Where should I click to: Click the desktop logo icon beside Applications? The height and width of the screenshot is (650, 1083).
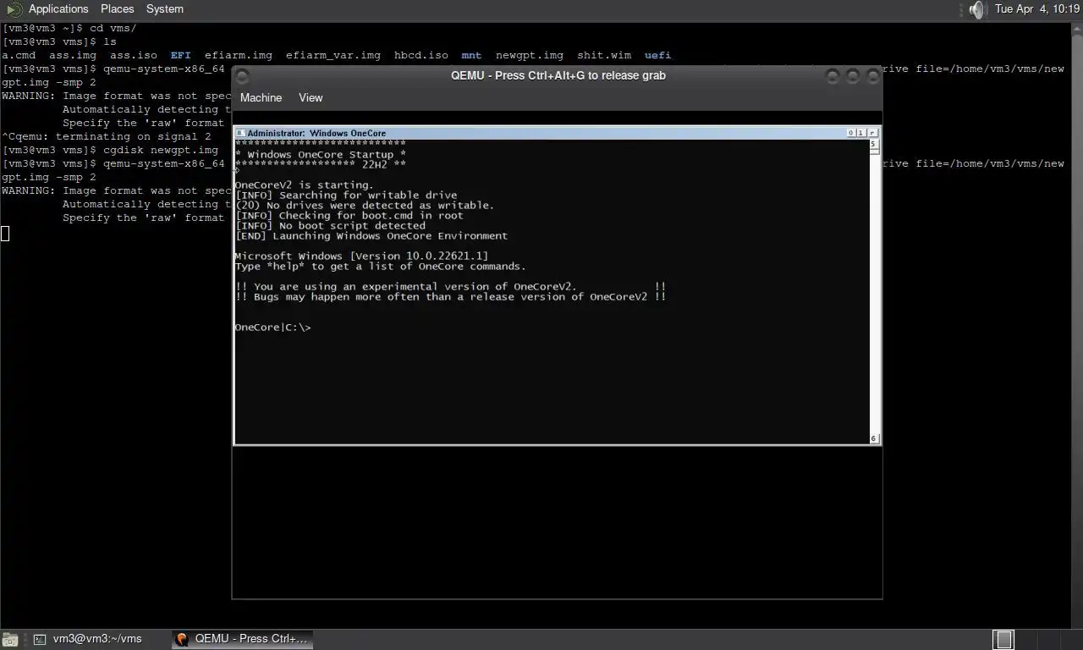pos(14,9)
